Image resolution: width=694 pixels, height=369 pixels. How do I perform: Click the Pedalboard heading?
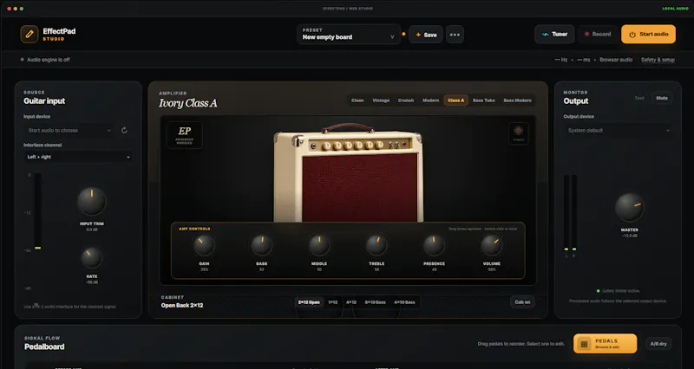pyautogui.click(x=44, y=346)
